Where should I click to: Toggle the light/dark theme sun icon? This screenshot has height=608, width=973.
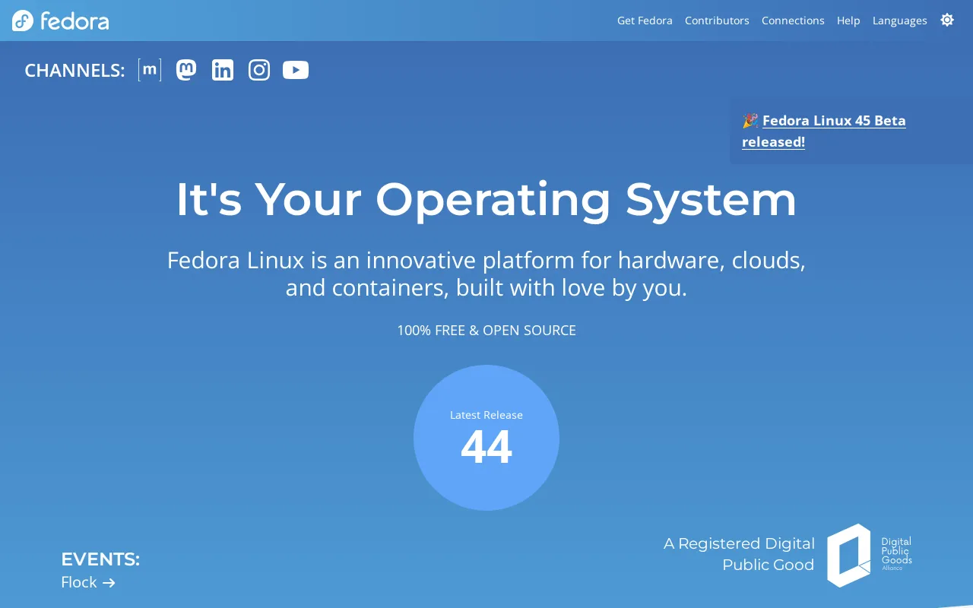click(x=947, y=20)
